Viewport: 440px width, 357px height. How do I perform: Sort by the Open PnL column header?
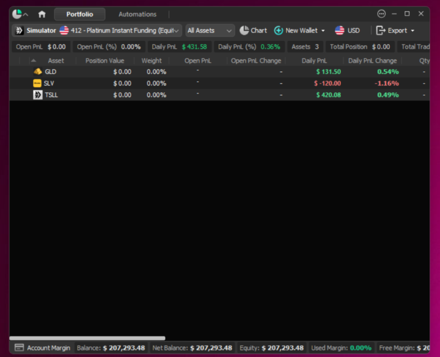pyautogui.click(x=198, y=61)
